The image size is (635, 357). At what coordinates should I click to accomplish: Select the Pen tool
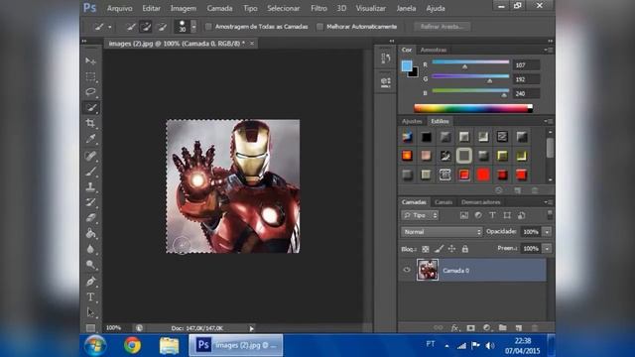[x=90, y=281]
